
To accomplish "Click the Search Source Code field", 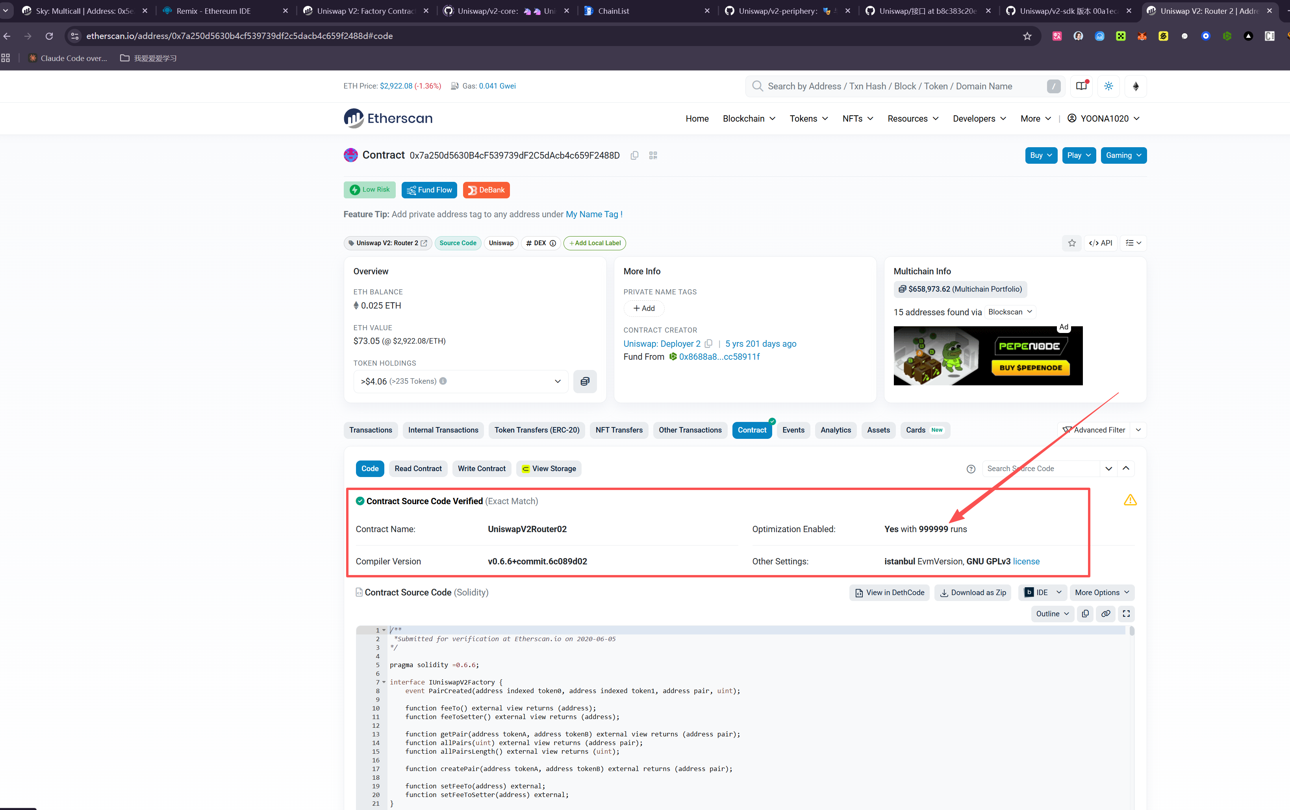I will (x=1039, y=468).
